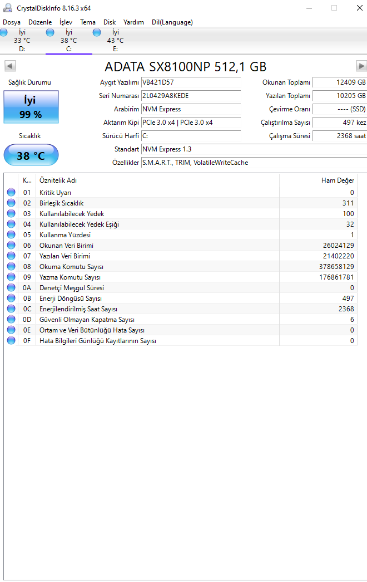This screenshot has height=582, width=367.
Task: Click the raw value 21402220
Action: [x=339, y=256]
